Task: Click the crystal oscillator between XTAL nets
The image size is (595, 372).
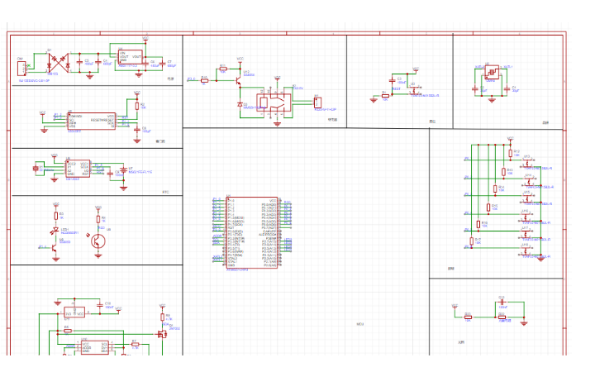Action: (x=493, y=72)
